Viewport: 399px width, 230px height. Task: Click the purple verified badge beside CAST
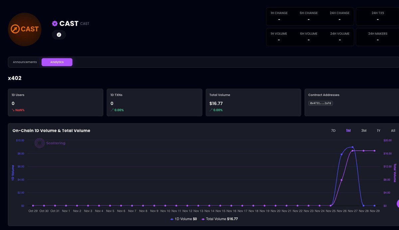point(55,23)
